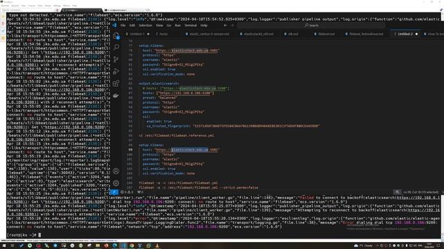The width and height of the screenshot is (444, 249).
Task: Switch to the elk.md editor tab
Action: click(x=293, y=34)
